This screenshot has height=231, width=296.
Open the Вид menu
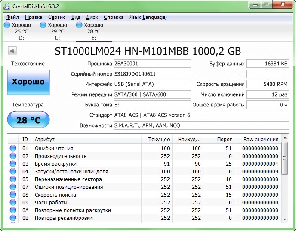[76, 17]
